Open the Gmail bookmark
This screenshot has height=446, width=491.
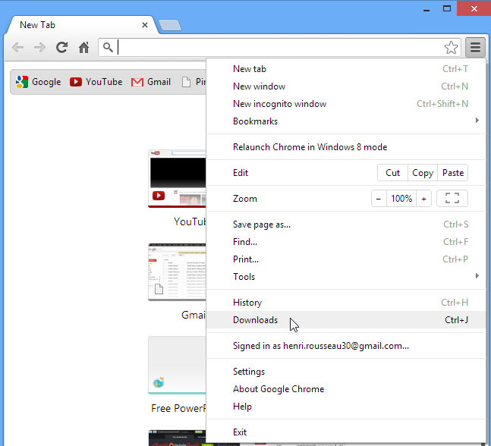tap(151, 82)
